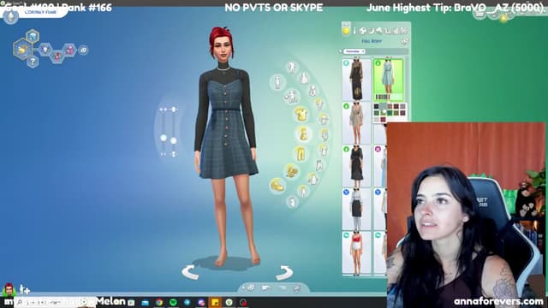Select the beige short dress thumbnail
This screenshot has width=548, height=308.
(x=356, y=123)
